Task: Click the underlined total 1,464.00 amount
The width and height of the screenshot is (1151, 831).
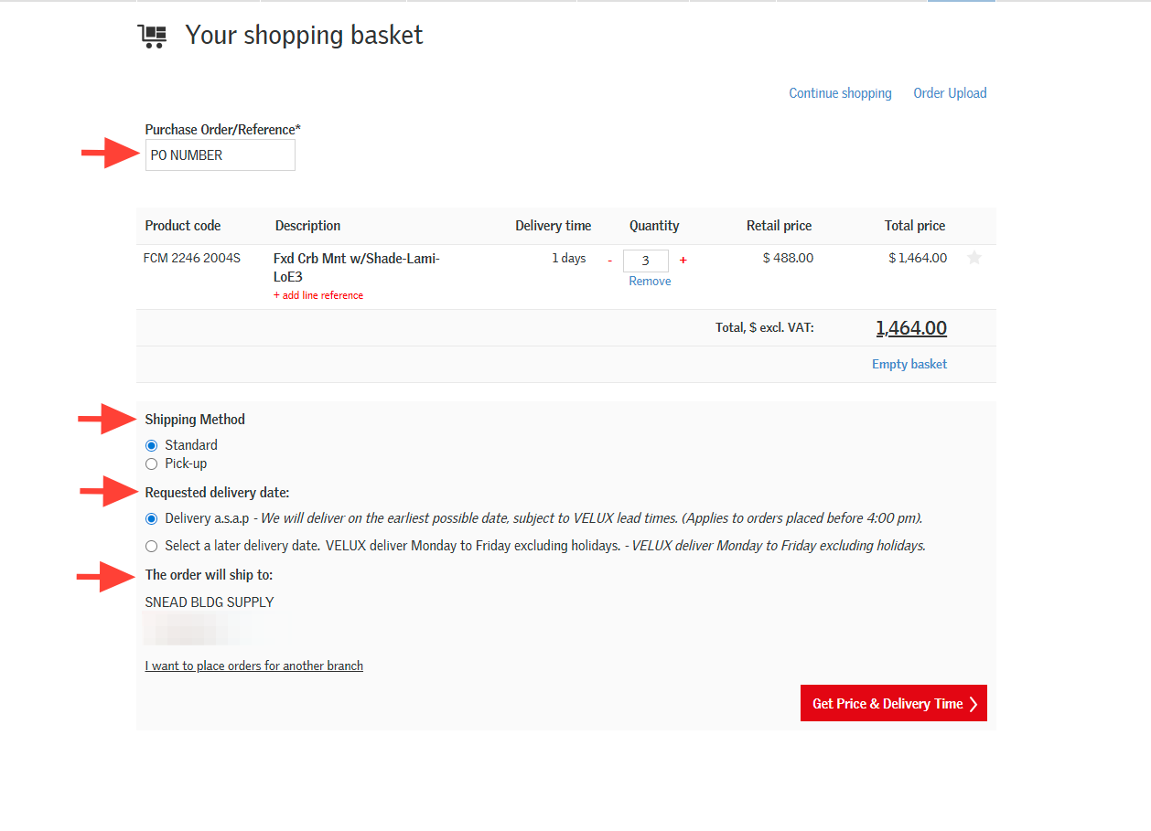Action: [910, 328]
